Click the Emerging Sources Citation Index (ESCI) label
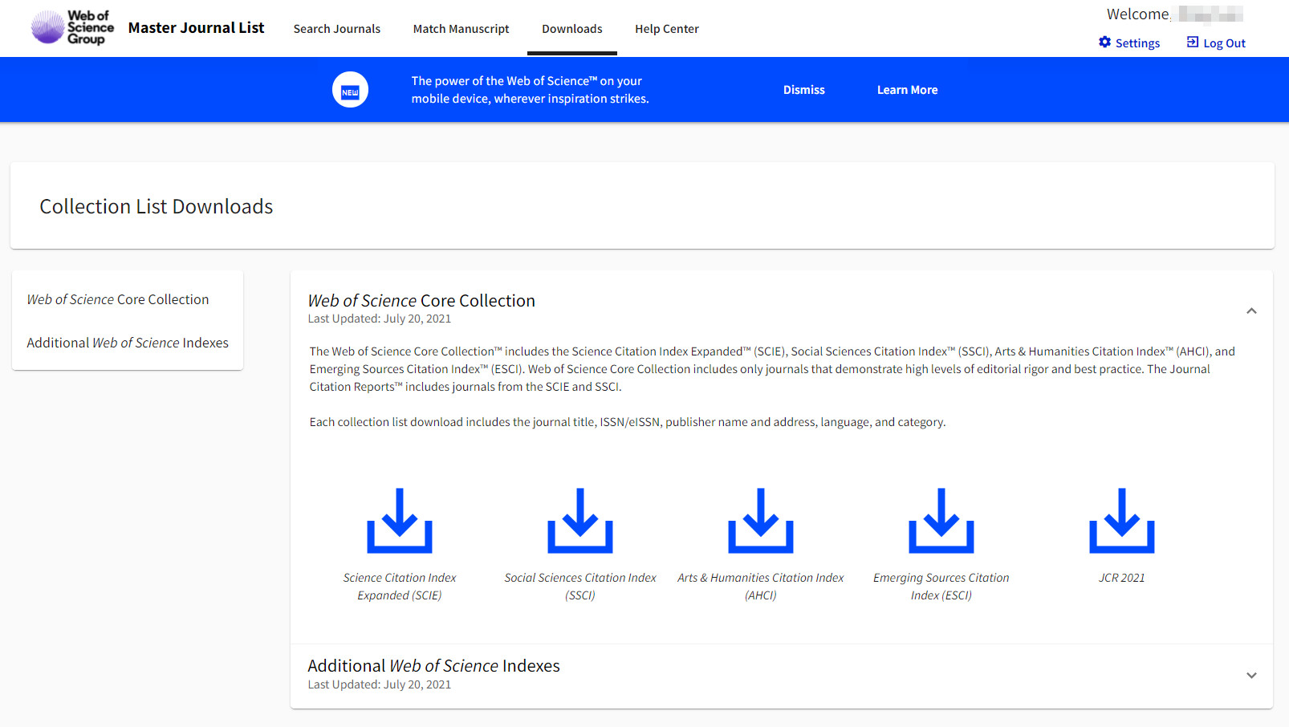1289x727 pixels. click(x=941, y=587)
